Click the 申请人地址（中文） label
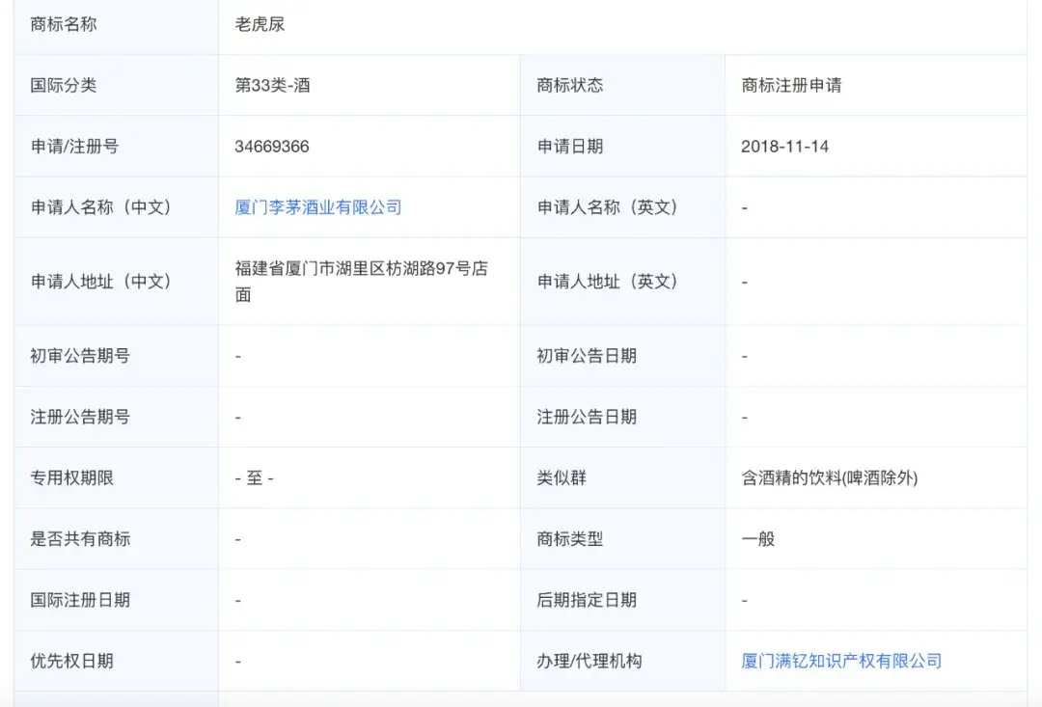Viewport: 1042px width, 707px height. tap(101, 282)
